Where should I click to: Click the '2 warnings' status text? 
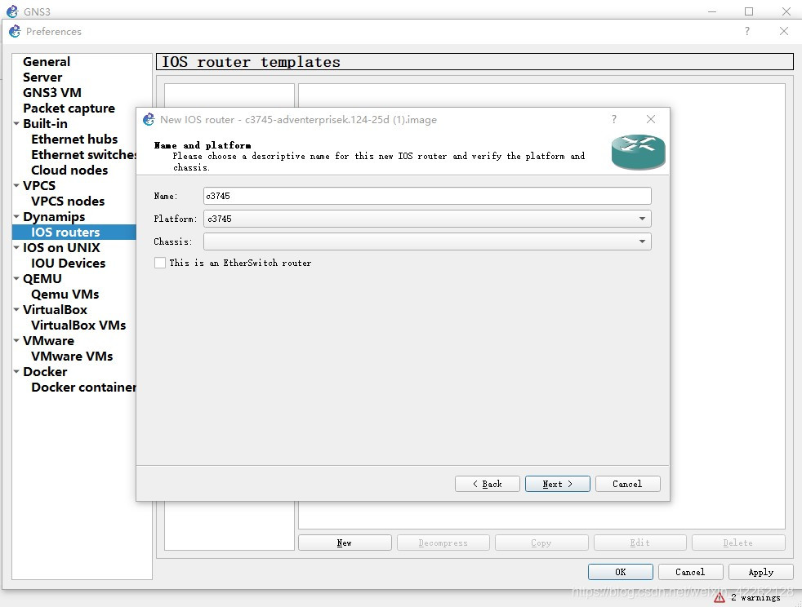click(x=755, y=597)
